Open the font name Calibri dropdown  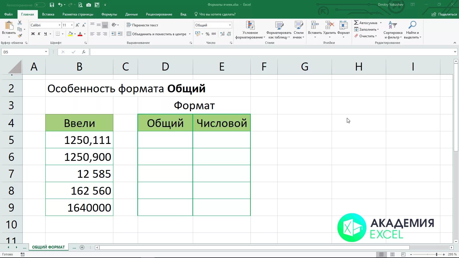(x=59, y=25)
